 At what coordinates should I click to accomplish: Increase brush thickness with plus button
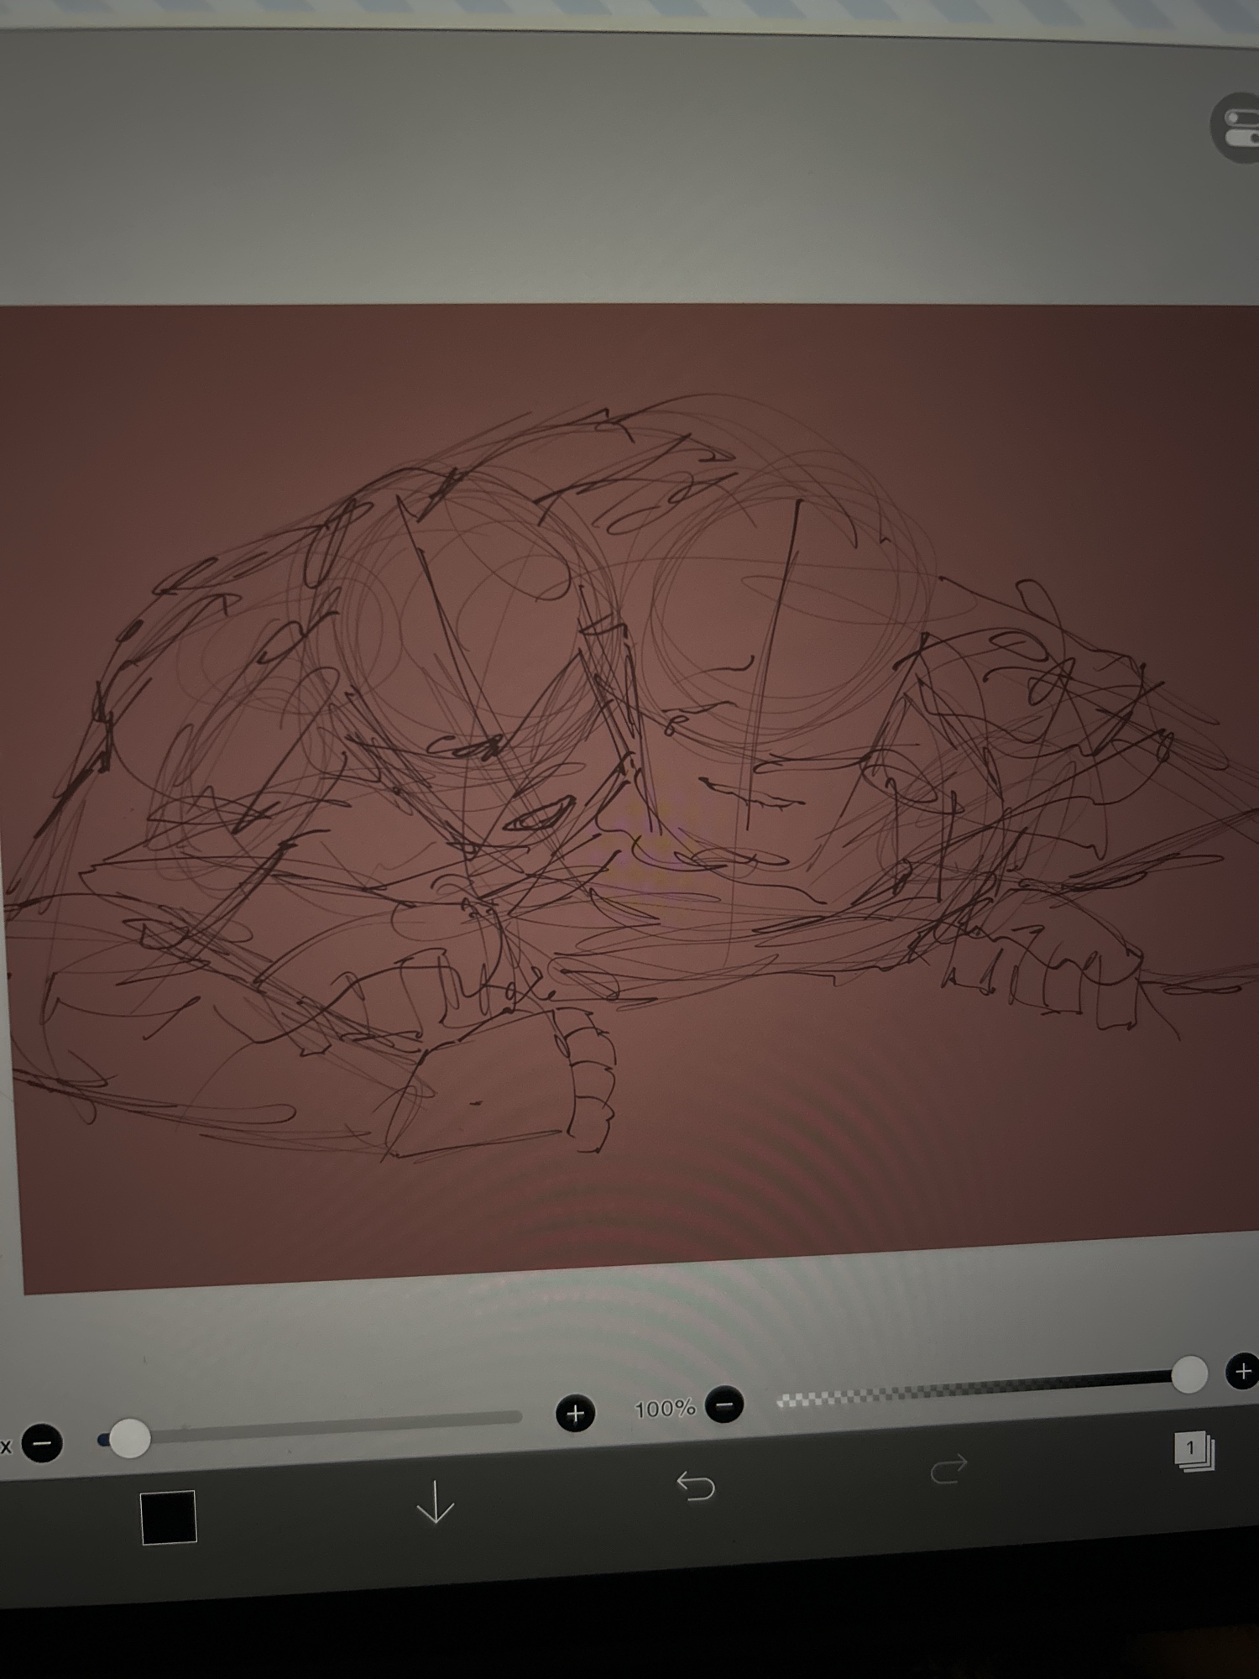tap(575, 1414)
